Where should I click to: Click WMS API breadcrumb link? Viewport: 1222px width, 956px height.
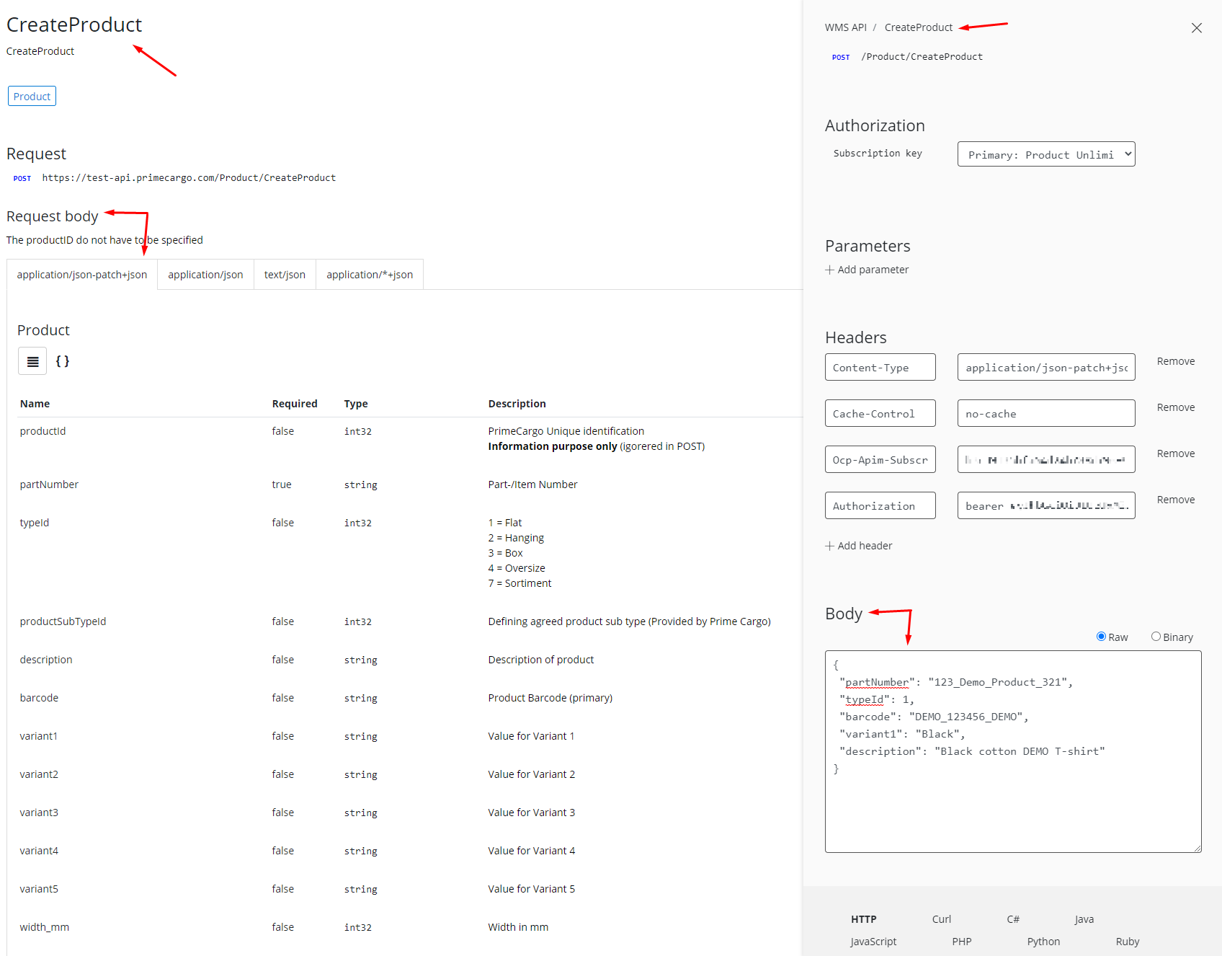pos(845,27)
